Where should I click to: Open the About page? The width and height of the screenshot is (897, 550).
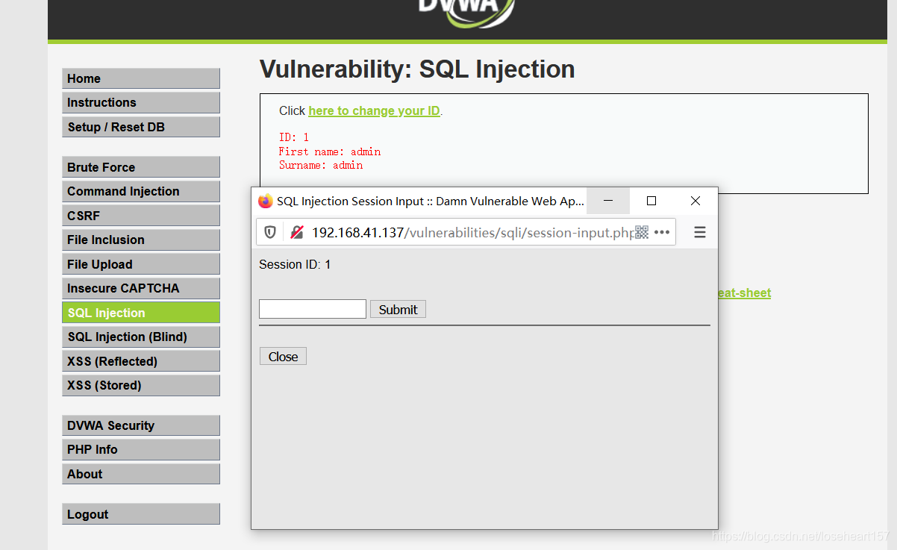(141, 474)
